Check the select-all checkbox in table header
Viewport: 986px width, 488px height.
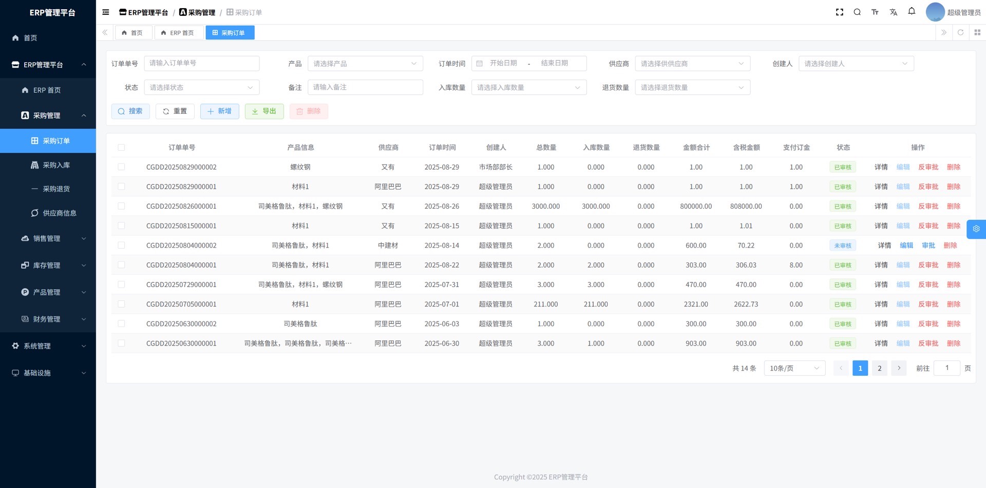[x=121, y=148]
